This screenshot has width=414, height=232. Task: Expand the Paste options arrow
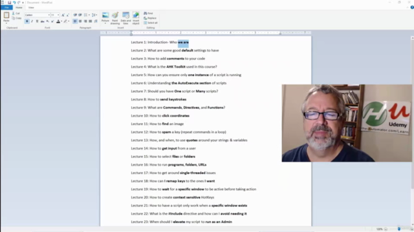[6, 23]
